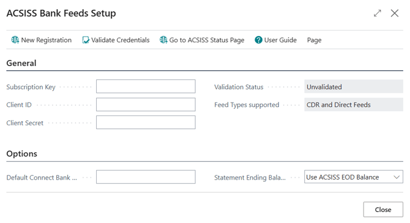
Task: Click the Client Secret label
Action: 25,123
